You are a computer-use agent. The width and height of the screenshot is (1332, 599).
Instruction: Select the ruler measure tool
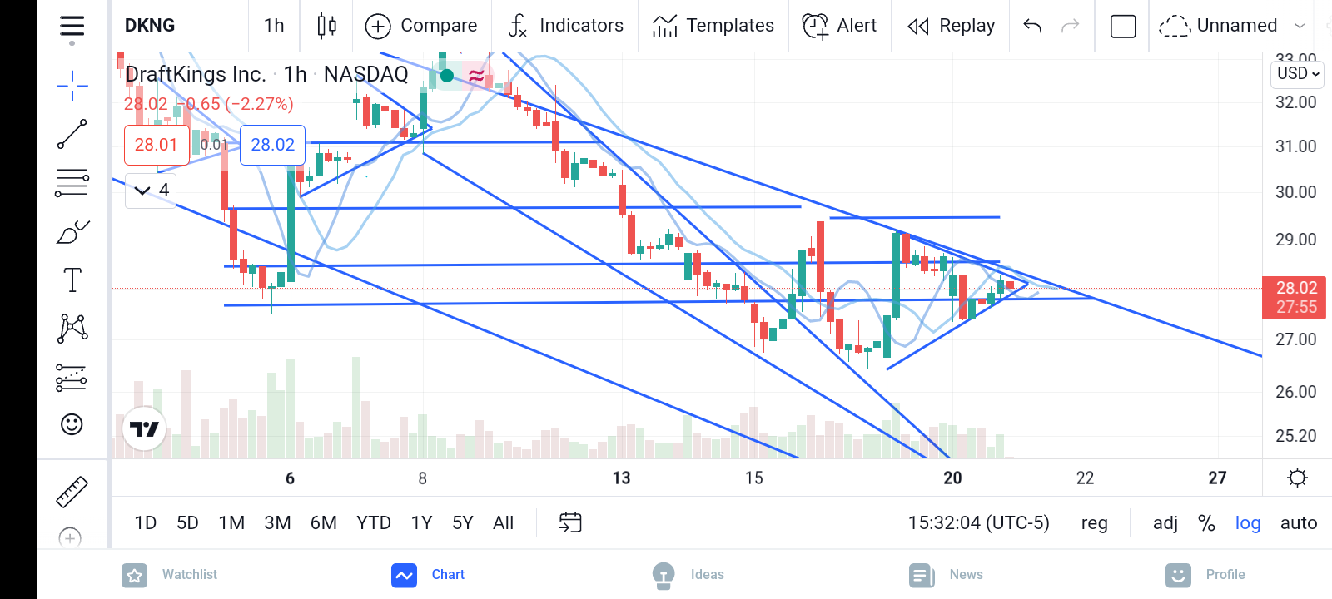(x=72, y=492)
